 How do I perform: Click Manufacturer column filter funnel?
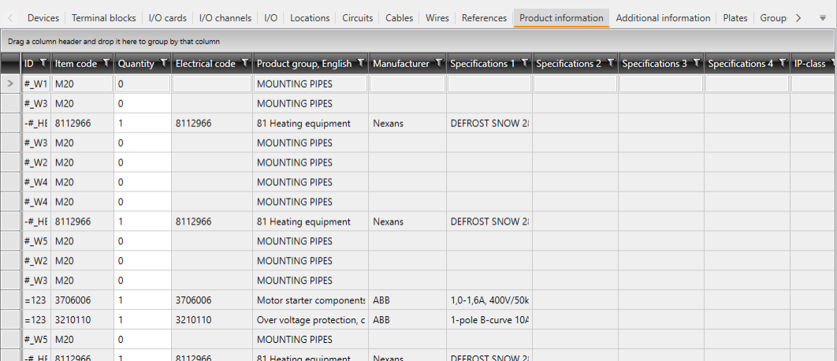click(438, 63)
